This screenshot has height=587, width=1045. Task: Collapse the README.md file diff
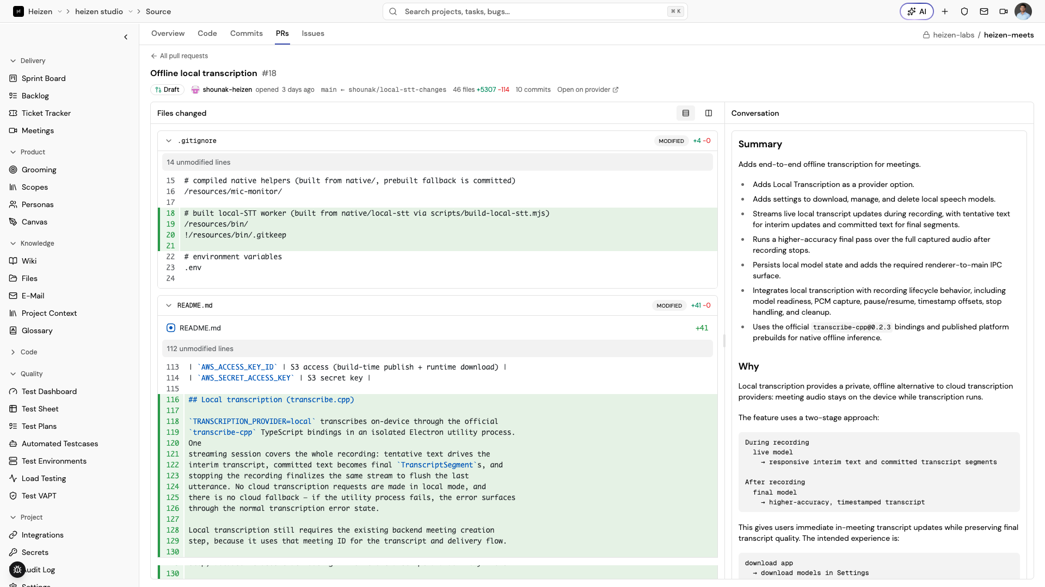coord(169,305)
